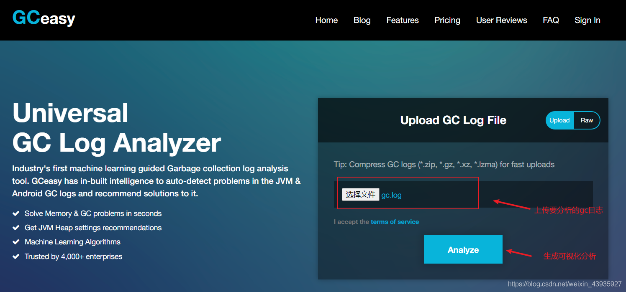Open the terms of service link
Viewport: 626px width, 292px height.
click(395, 222)
